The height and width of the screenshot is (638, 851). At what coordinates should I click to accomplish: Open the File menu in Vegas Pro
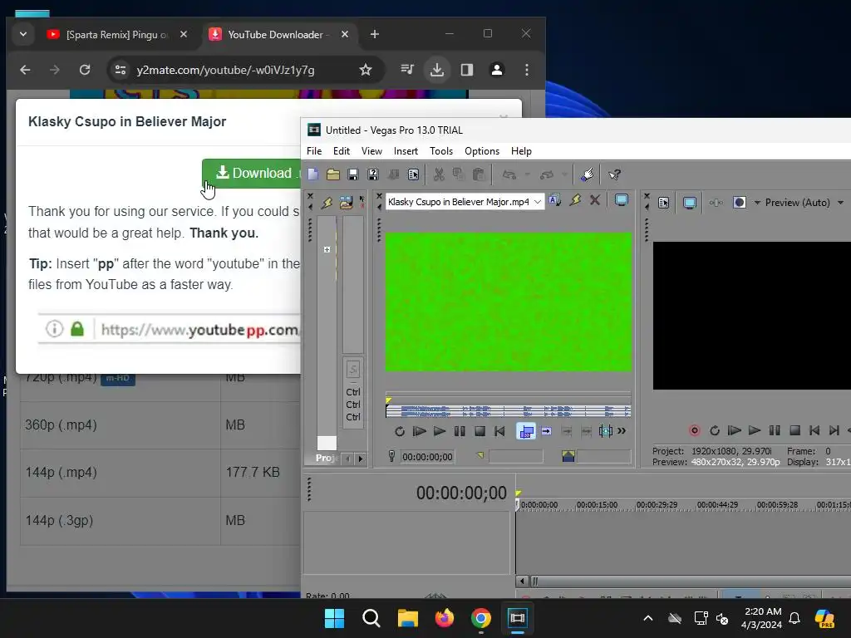click(x=314, y=151)
